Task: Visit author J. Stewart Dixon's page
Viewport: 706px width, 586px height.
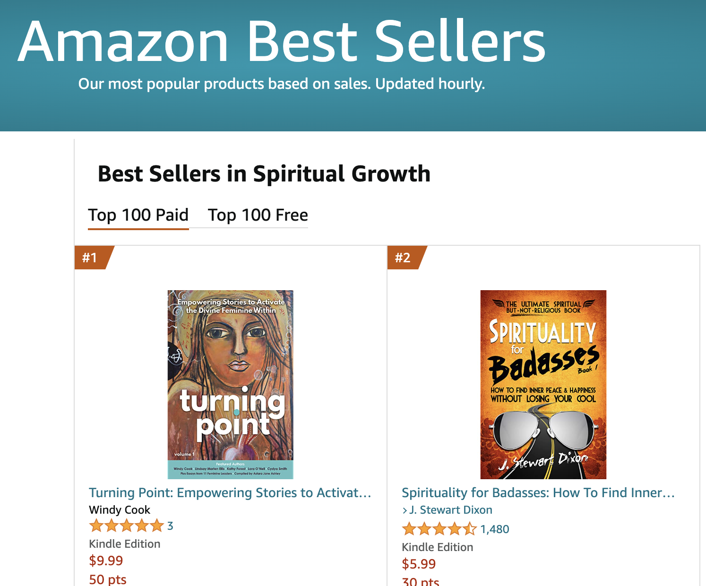Action: coord(451,510)
